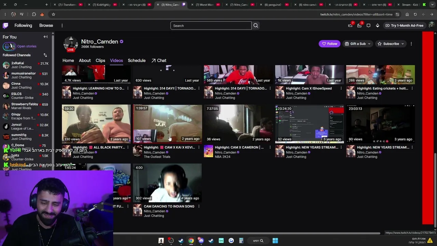Play the 4:00 dancing video thumbnail
Screen dimensions: 437x246
click(x=167, y=183)
